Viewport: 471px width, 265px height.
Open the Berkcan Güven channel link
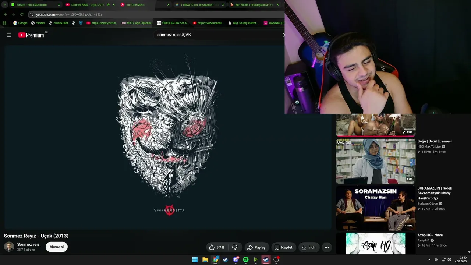click(x=428, y=204)
